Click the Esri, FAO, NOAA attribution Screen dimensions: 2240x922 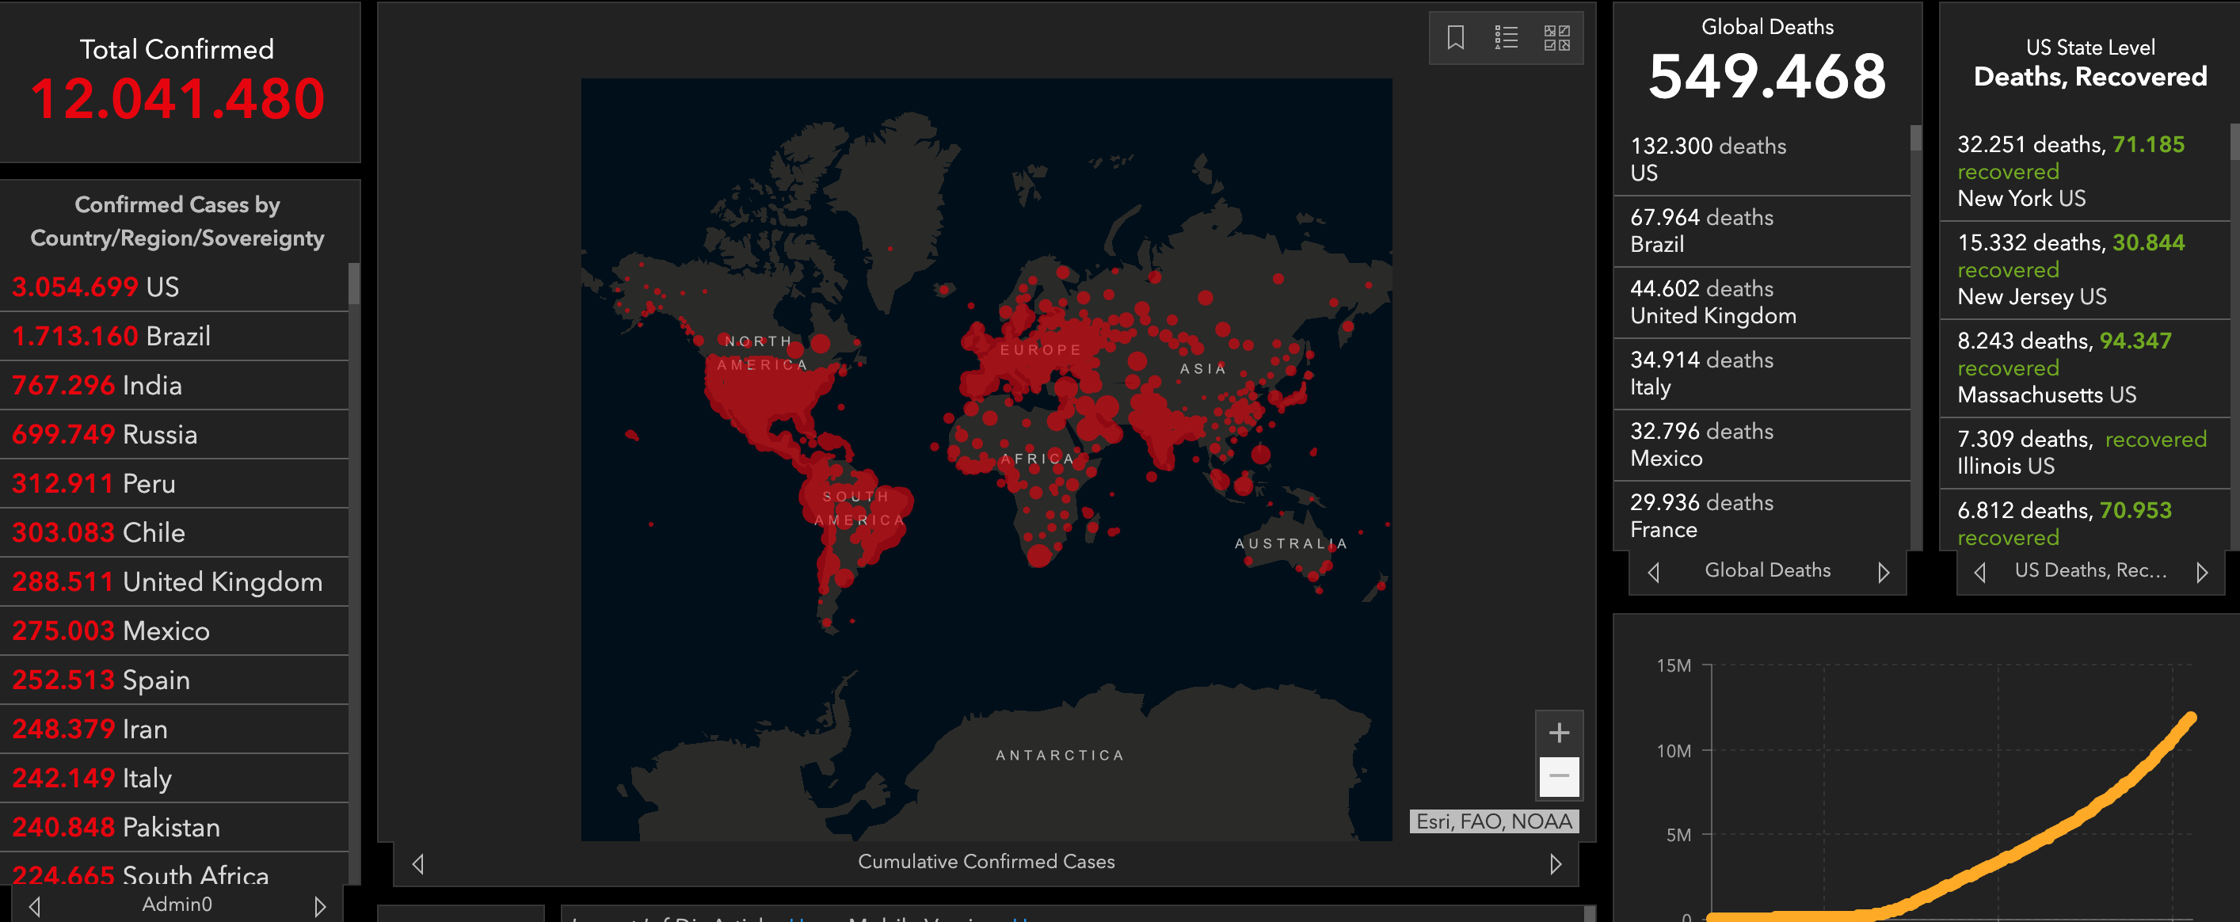click(x=1493, y=821)
